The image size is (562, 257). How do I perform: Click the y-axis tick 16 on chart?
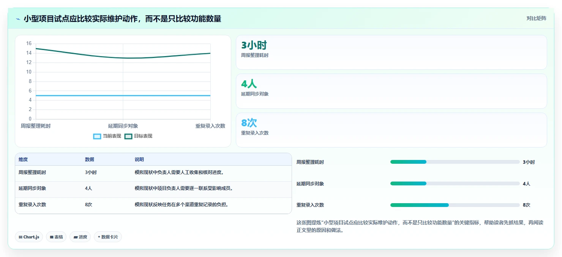[x=29, y=44]
